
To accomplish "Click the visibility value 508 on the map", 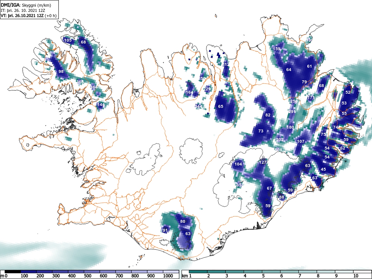I will [x=278, y=150].
